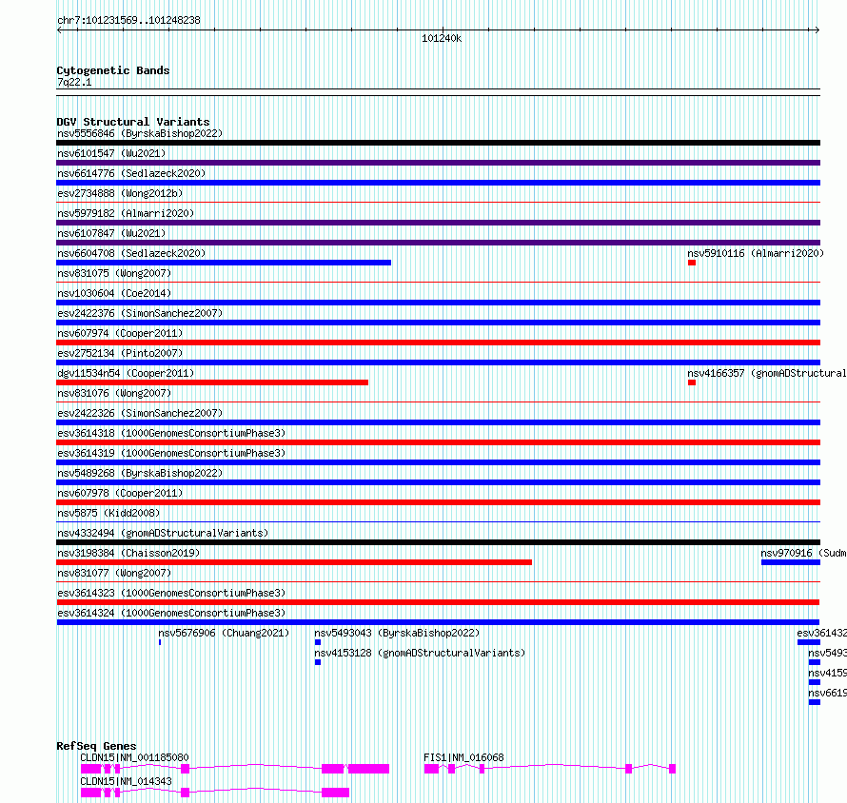Select nsv5489268 (ByrskaBishop2022) label
847x803 pixels.
(x=140, y=473)
